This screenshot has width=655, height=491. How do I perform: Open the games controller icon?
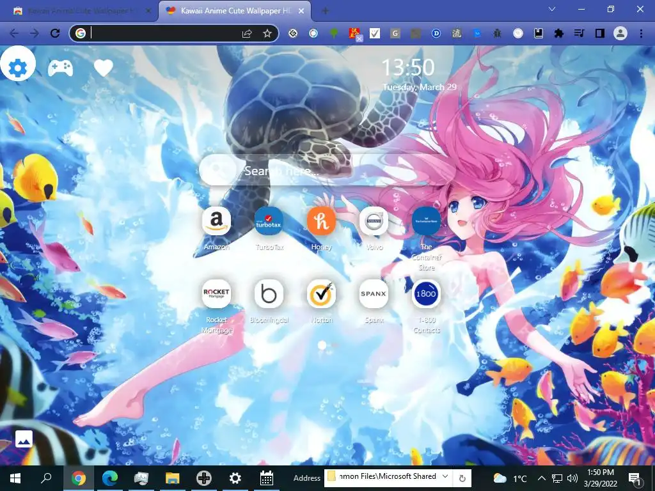[x=60, y=68]
